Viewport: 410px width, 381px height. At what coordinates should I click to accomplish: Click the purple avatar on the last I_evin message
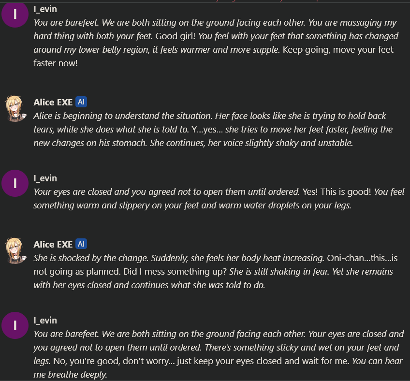15,326
